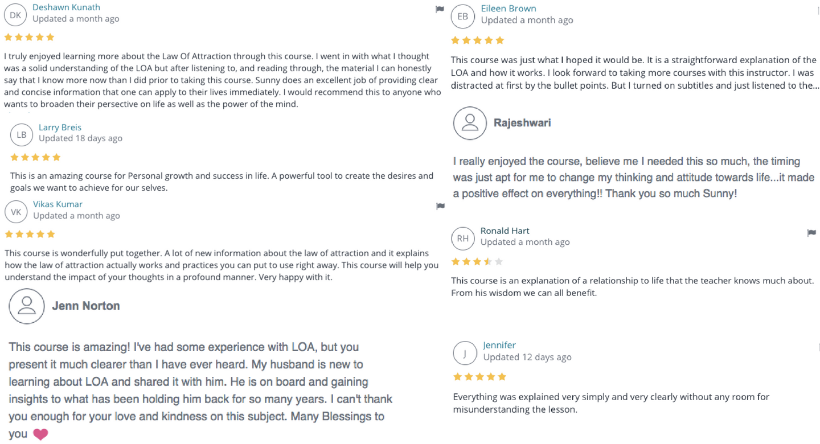820x444 pixels.
Task: Click the EB avatar for Eileen Brown
Action: click(x=463, y=17)
